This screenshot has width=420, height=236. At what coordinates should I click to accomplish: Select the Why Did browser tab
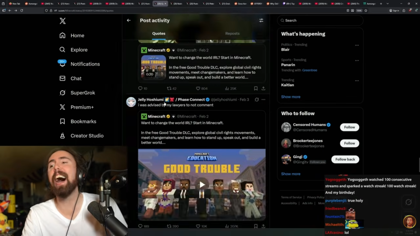(x=273, y=4)
